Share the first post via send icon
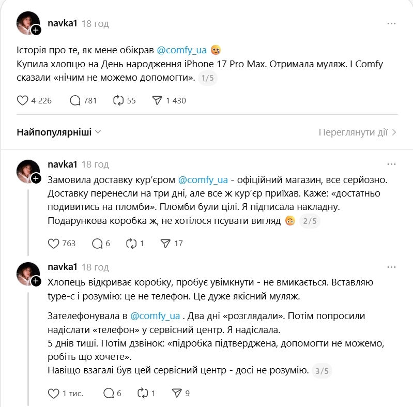The height and width of the screenshot is (407, 413). (158, 100)
